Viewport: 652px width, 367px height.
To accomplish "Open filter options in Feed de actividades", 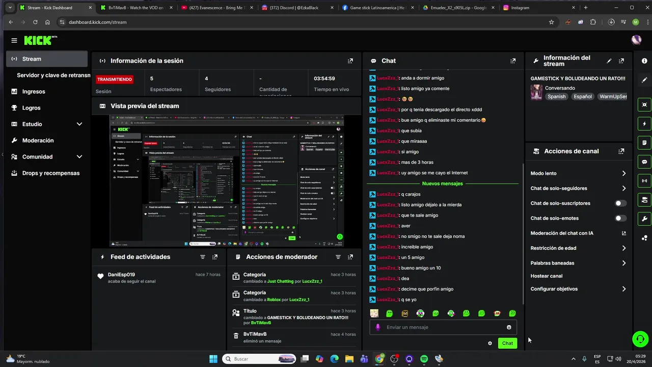I will pyautogui.click(x=203, y=257).
